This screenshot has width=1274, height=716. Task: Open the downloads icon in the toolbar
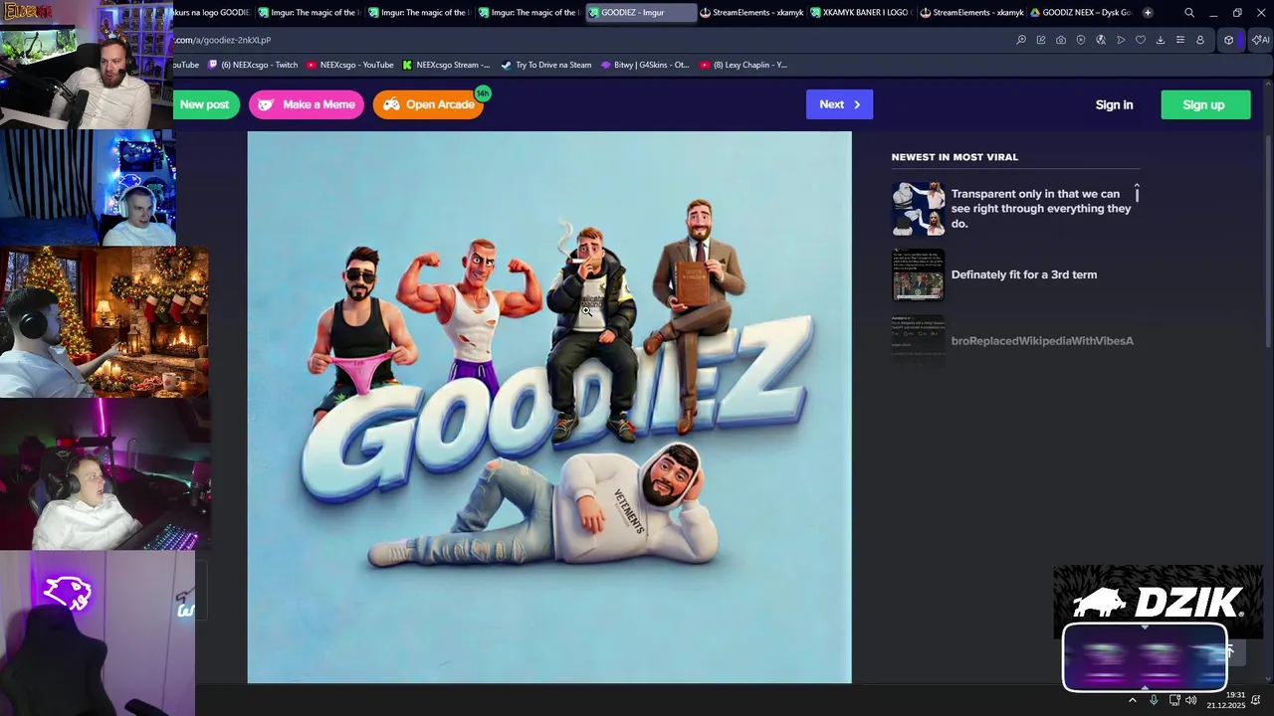pyautogui.click(x=1161, y=40)
